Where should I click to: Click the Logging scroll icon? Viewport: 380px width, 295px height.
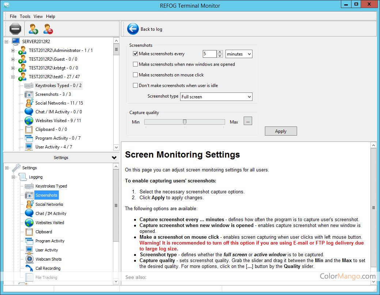23,177
